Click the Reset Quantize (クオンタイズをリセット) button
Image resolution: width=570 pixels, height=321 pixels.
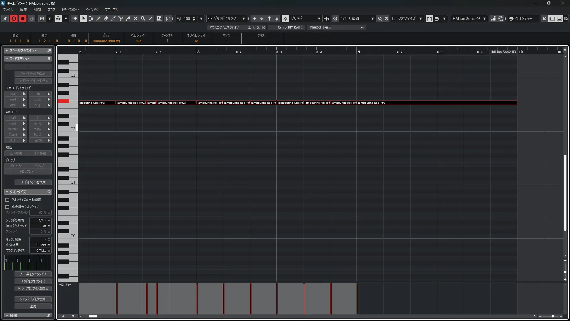click(33, 299)
